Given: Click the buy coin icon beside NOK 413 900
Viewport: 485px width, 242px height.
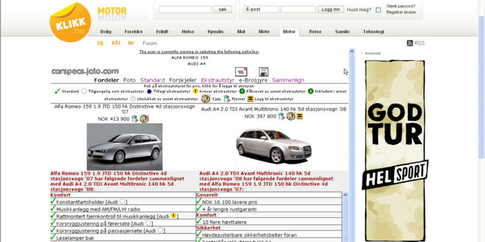Looking at the screenshot, I should point(144,119).
